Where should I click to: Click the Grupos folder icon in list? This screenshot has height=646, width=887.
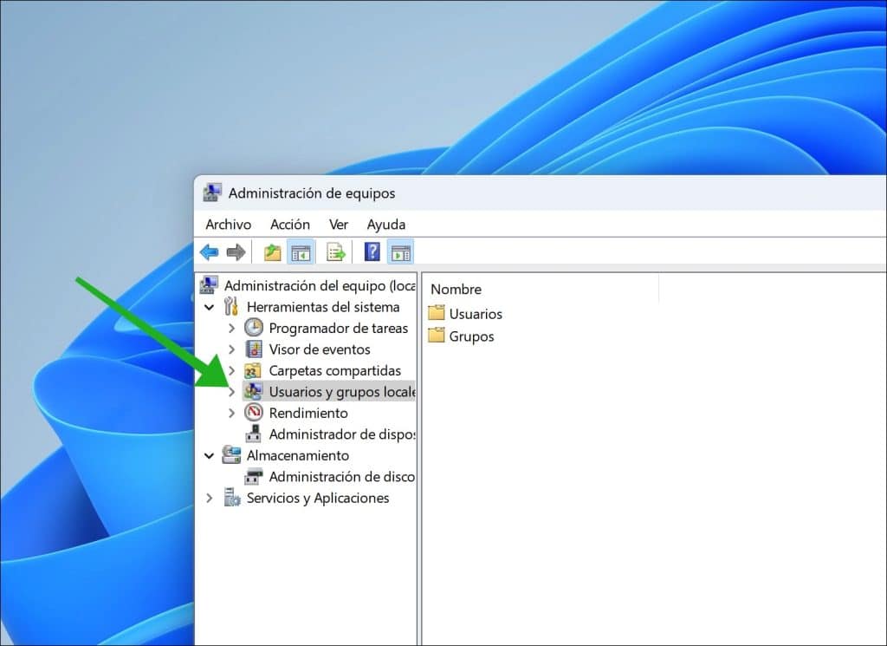point(437,336)
